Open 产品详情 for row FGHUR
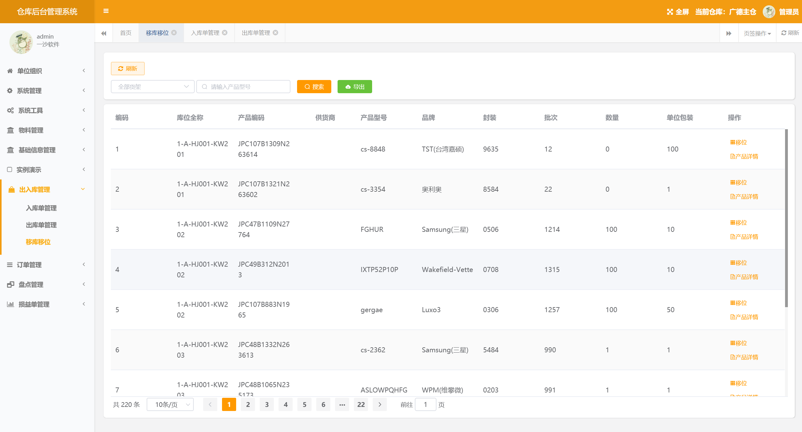The width and height of the screenshot is (802, 432). pyautogui.click(x=744, y=237)
